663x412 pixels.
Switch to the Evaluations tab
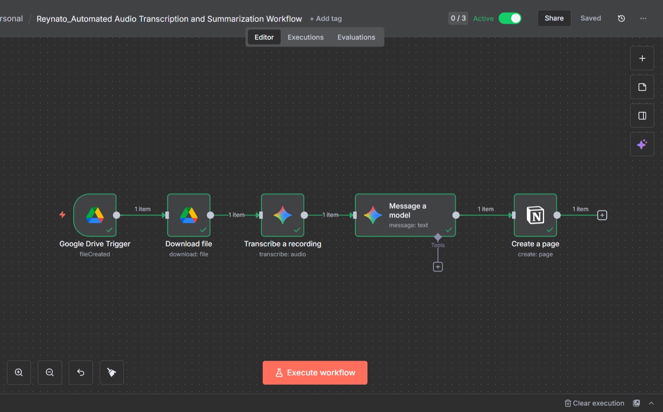[356, 37]
